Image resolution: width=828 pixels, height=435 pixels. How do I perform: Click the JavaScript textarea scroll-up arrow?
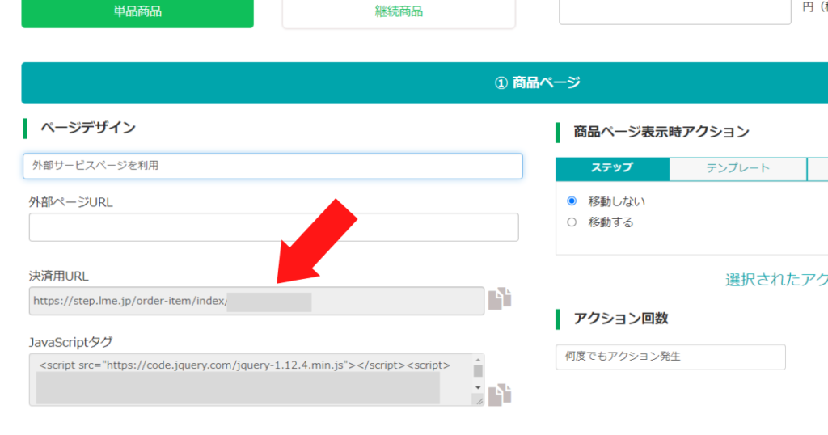(x=478, y=360)
